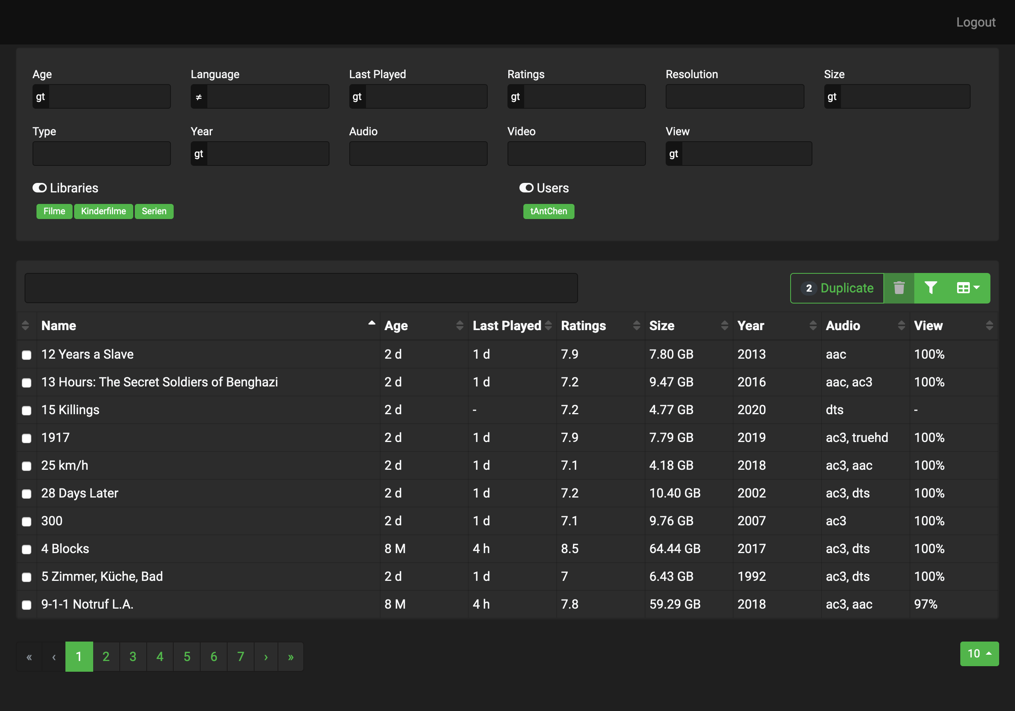The image size is (1015, 711).
Task: Toggle the Libraries switch
Action: point(40,188)
